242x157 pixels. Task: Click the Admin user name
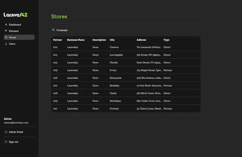(x=8, y=119)
